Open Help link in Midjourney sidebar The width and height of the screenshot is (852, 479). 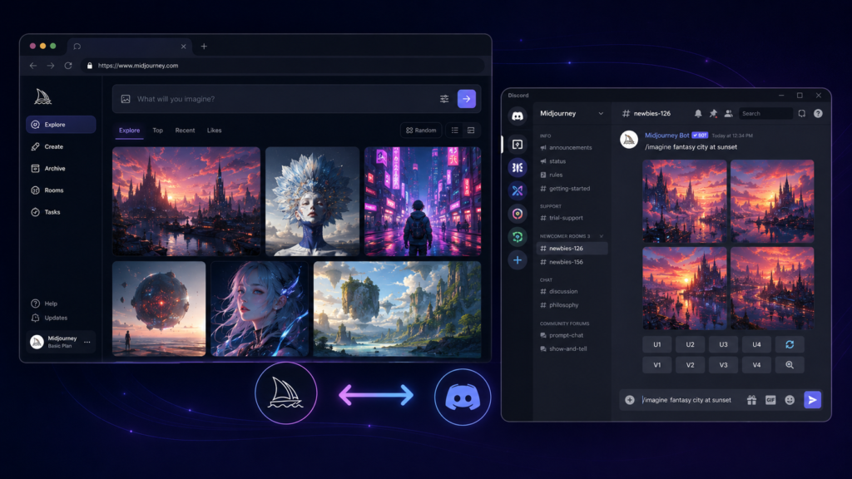click(x=44, y=304)
